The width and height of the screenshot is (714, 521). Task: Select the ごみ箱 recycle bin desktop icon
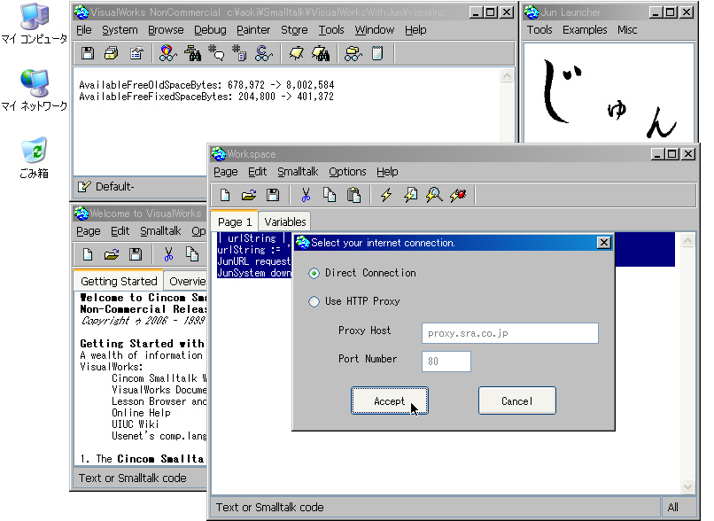35,158
